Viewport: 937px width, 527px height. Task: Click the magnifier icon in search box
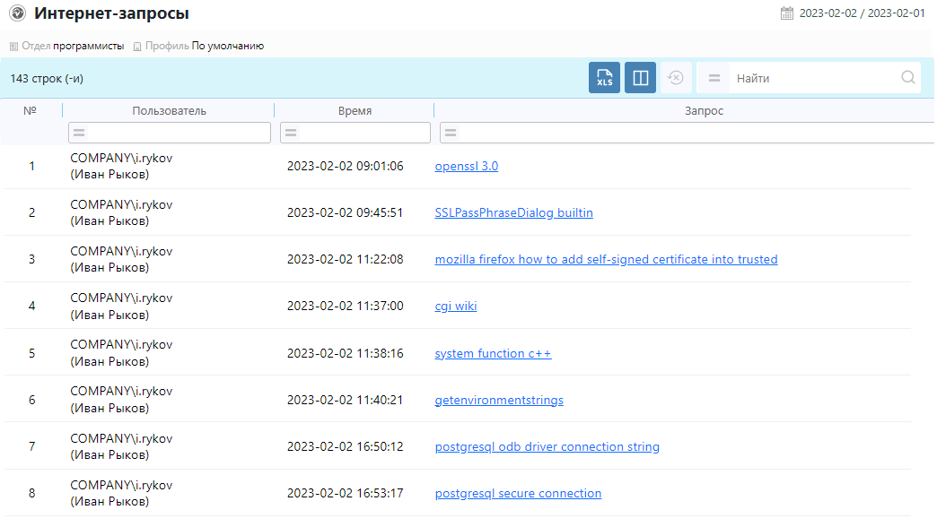(x=907, y=78)
